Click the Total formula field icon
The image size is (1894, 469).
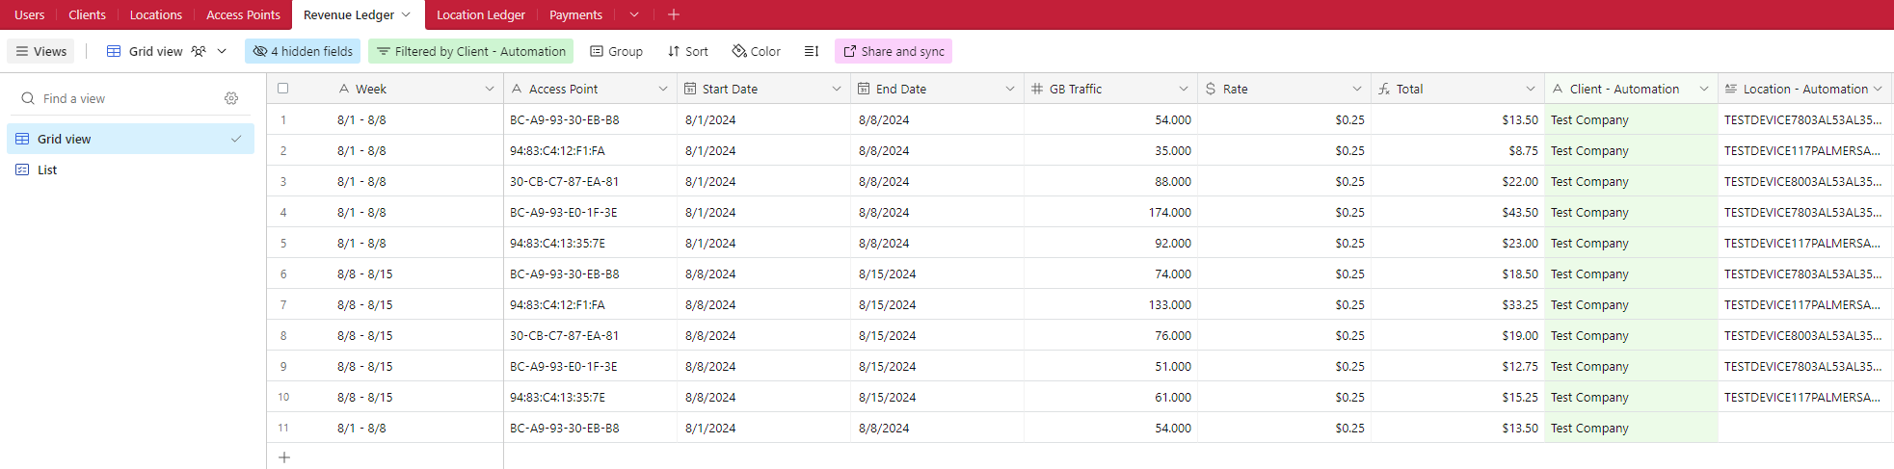[x=1384, y=89]
